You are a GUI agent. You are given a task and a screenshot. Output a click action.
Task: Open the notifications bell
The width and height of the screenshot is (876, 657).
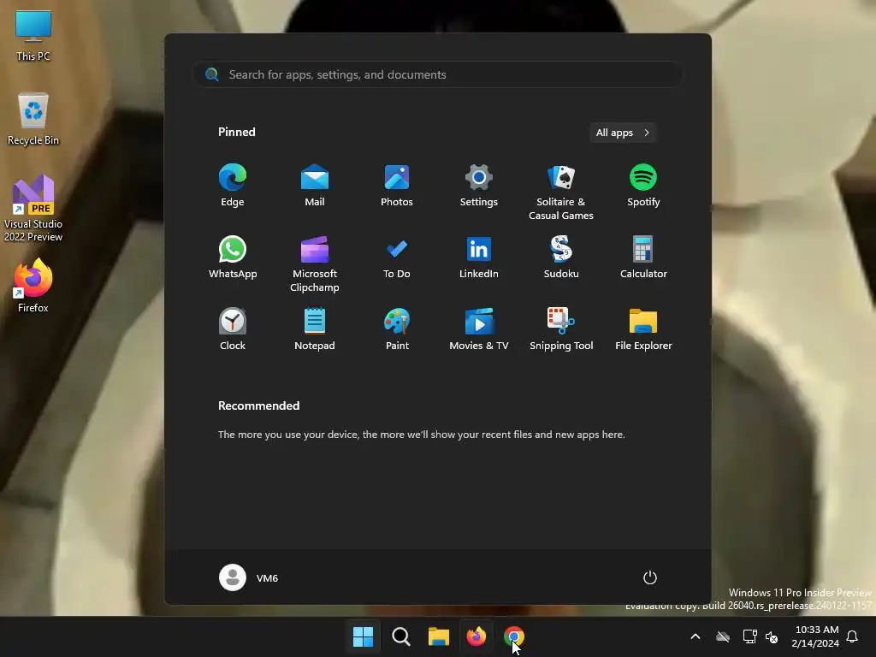click(x=853, y=636)
